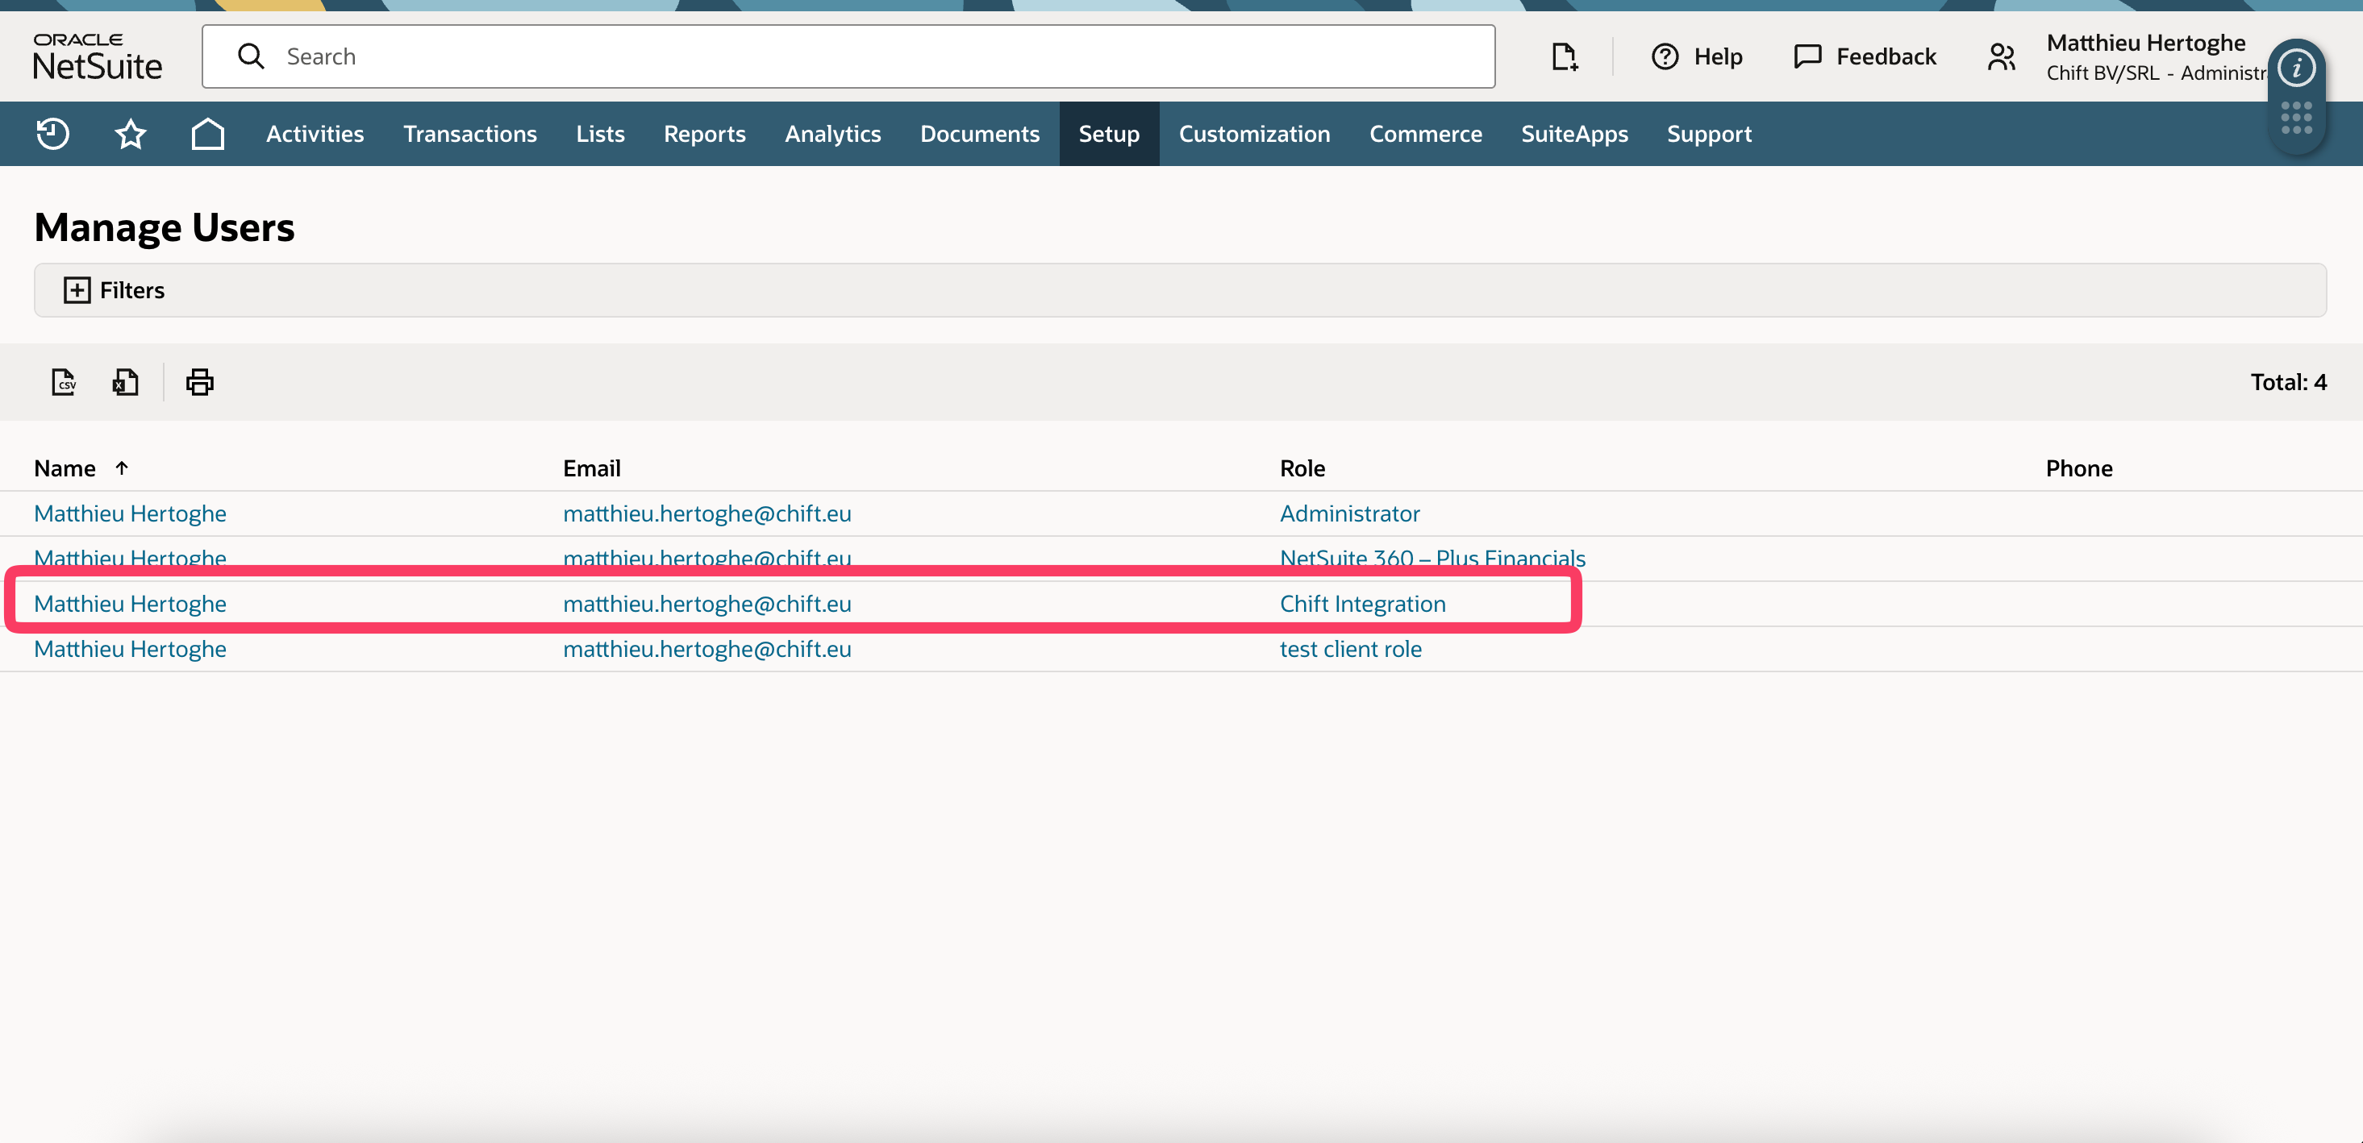Open Matthieu Hertoghe name in Chift Integration row
This screenshot has width=2363, height=1143.
click(x=131, y=604)
